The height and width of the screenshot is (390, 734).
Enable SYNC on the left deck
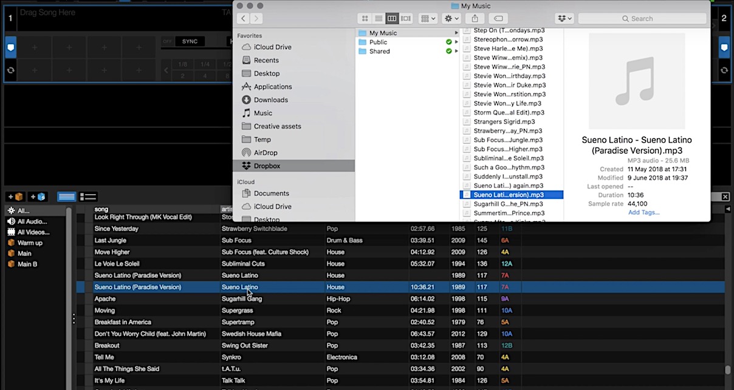click(x=189, y=41)
